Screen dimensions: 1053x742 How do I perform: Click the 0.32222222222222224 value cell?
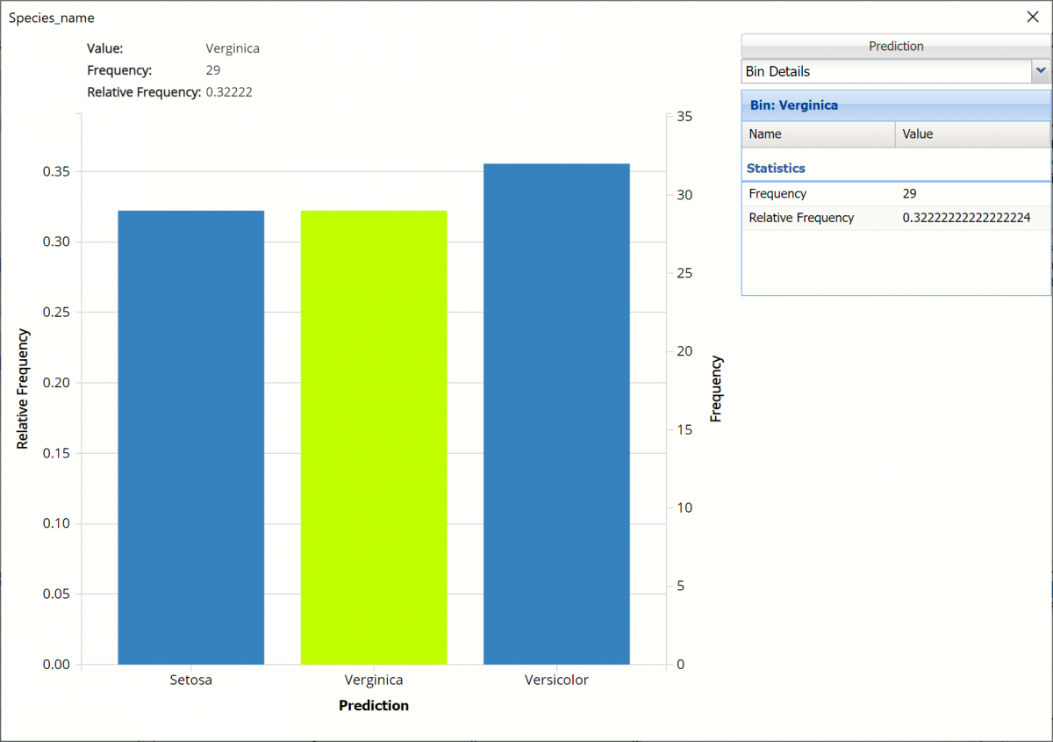point(966,218)
